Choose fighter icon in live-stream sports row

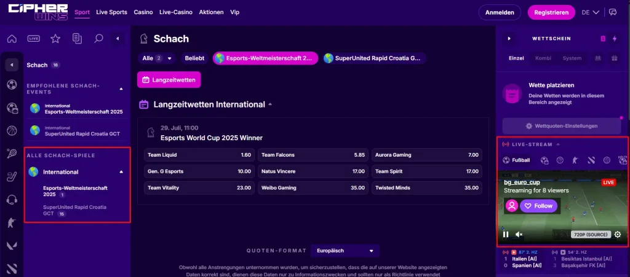[x=575, y=160]
